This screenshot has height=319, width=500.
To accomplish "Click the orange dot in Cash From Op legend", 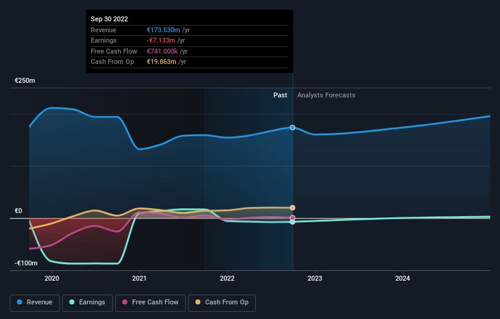I will [x=198, y=302].
